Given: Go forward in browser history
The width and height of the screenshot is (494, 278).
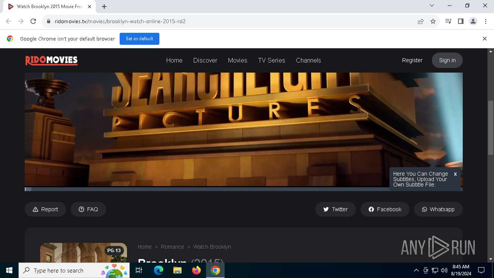Looking at the screenshot, I should [21, 21].
